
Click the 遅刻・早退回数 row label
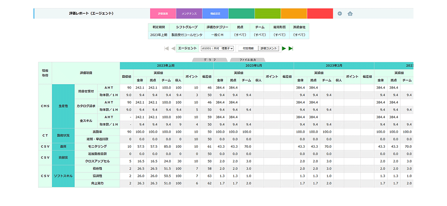click(98, 139)
